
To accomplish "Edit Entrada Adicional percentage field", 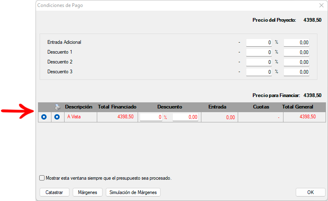I will 259,43.
